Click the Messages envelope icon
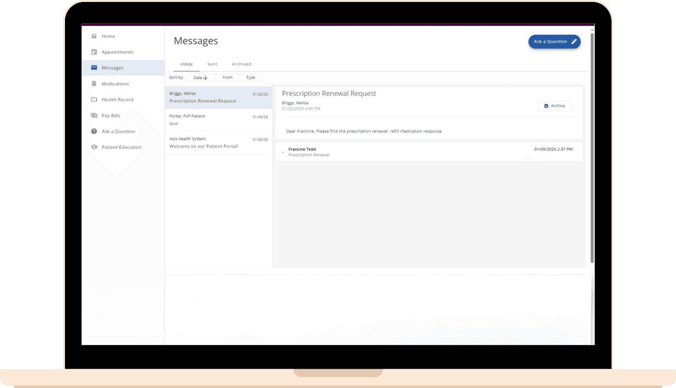The height and width of the screenshot is (388, 676). point(94,68)
